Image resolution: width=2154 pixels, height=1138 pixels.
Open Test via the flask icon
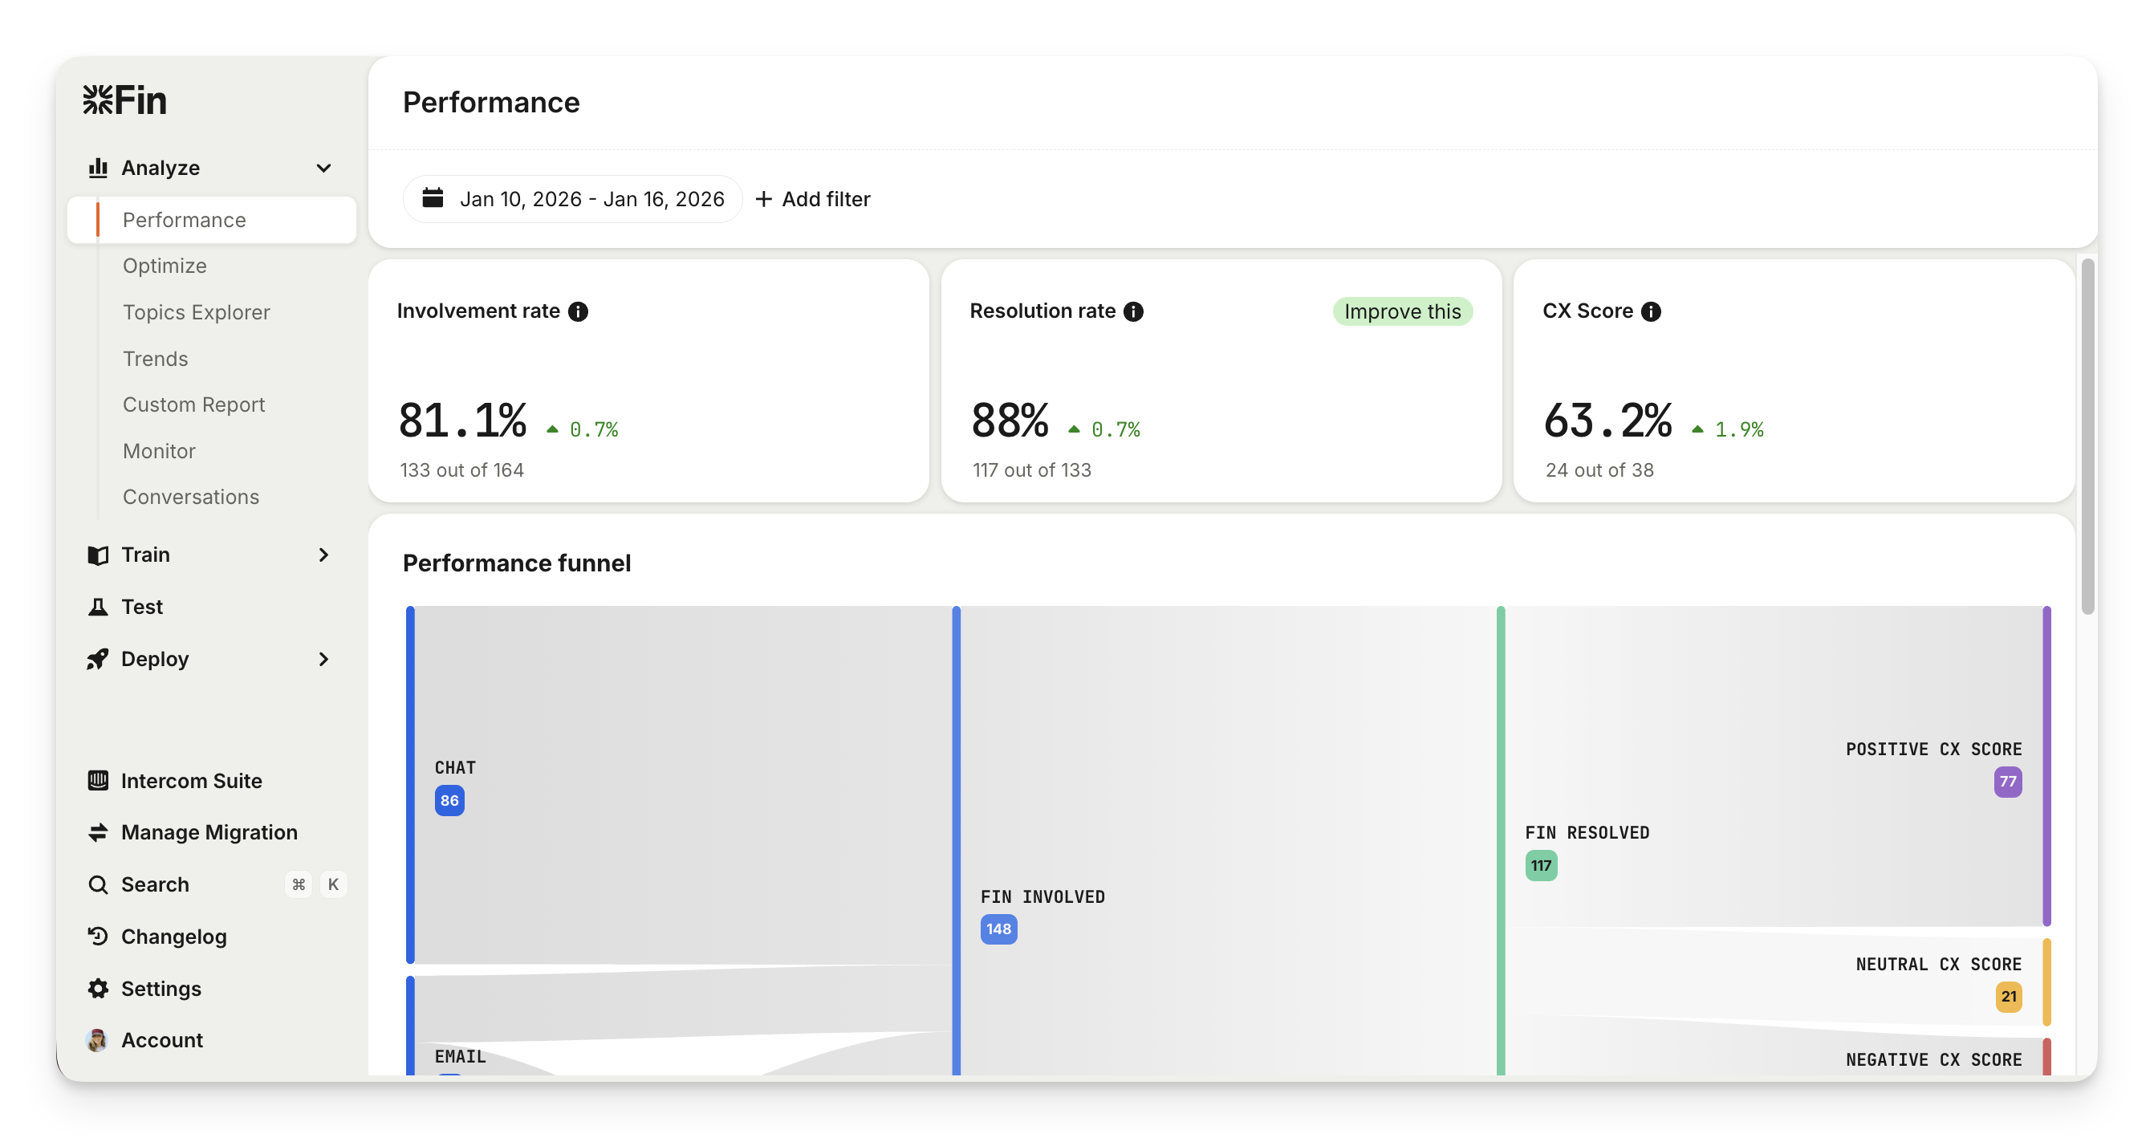(98, 607)
